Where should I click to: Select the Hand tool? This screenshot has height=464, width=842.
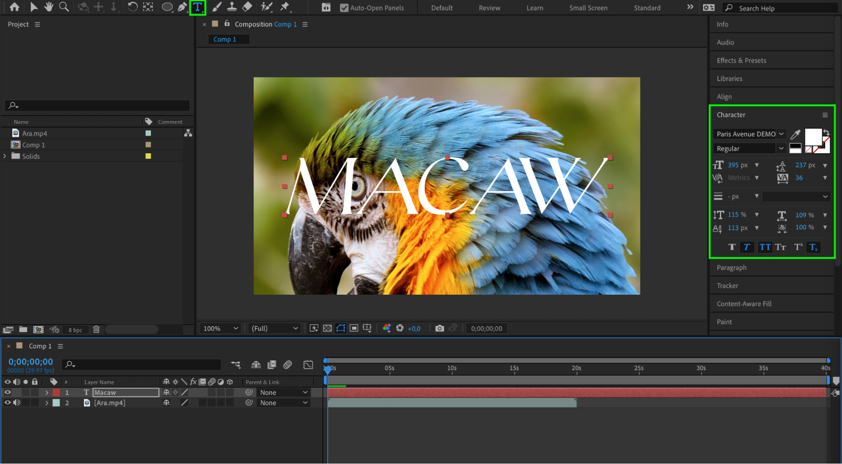point(49,7)
